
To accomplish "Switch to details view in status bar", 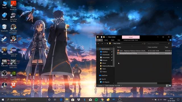I will tap(167, 86).
